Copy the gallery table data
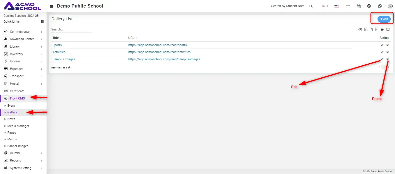This screenshot has height=174, width=395. pos(360,29)
